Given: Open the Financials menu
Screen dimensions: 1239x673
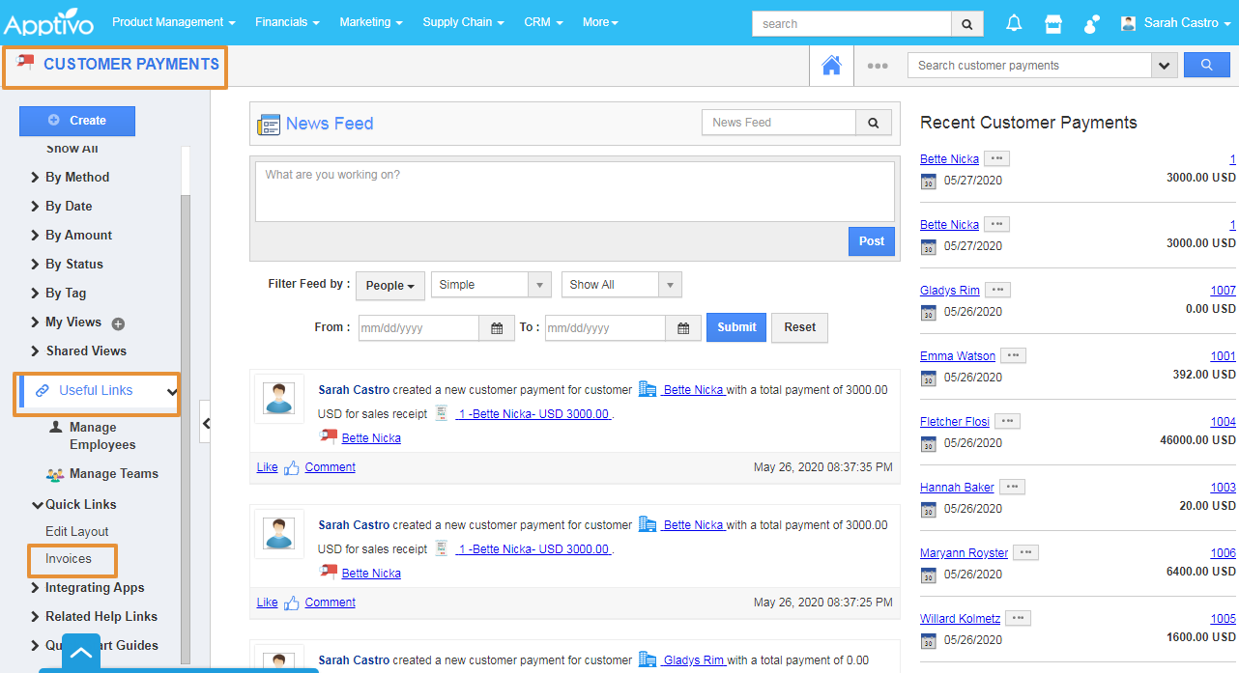Looking at the screenshot, I should point(287,22).
